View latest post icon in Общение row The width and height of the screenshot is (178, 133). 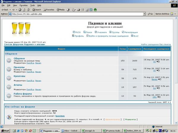[x=158, y=62]
